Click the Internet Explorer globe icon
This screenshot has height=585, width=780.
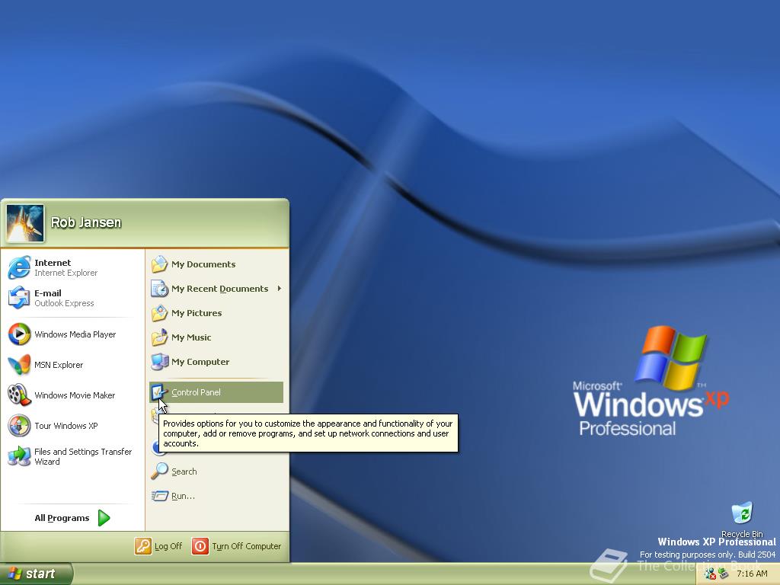pyautogui.click(x=19, y=267)
